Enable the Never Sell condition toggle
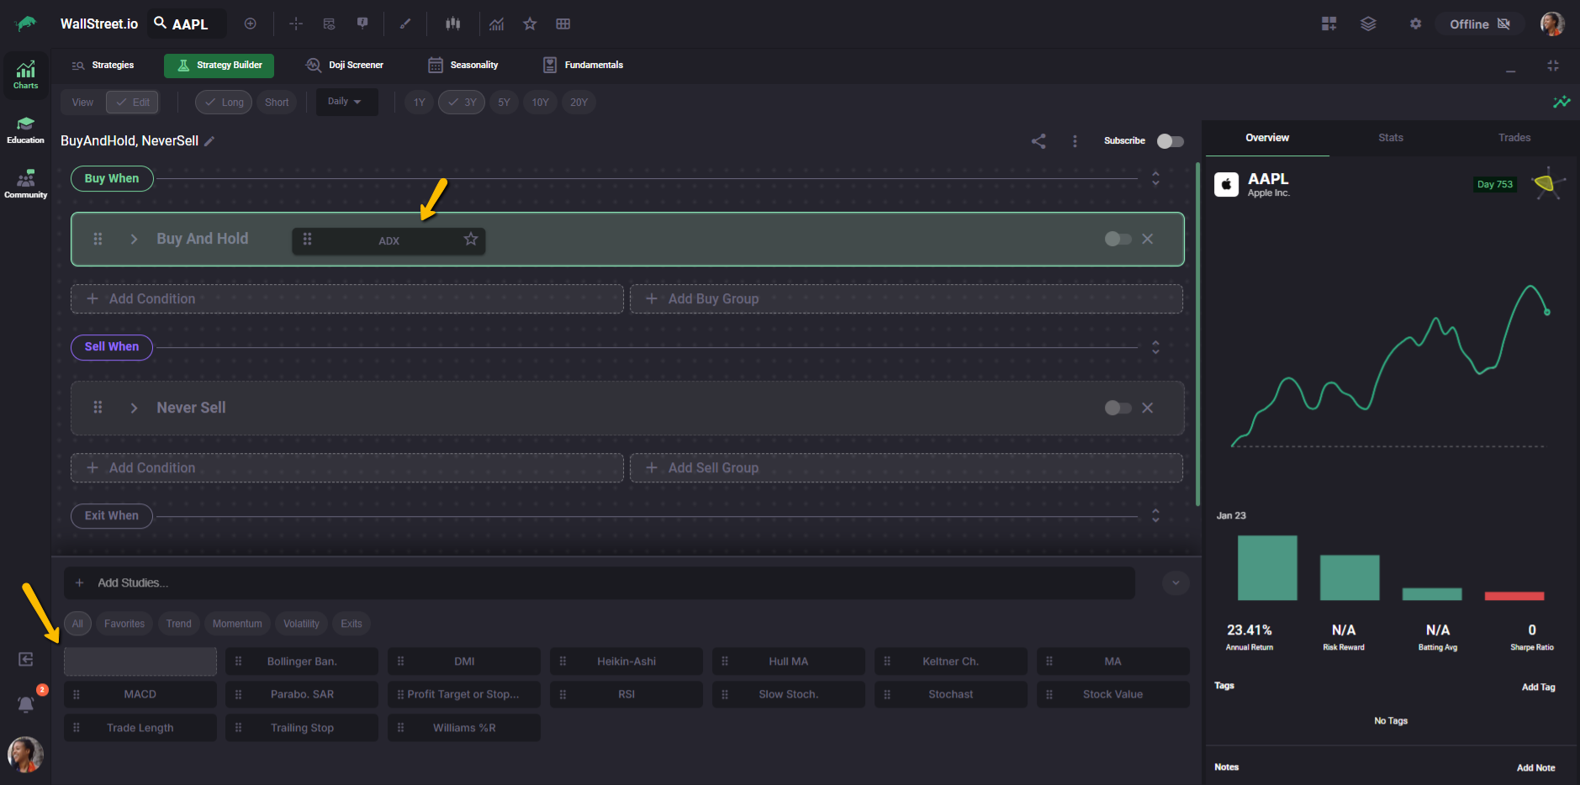The height and width of the screenshot is (785, 1580). [x=1117, y=408]
